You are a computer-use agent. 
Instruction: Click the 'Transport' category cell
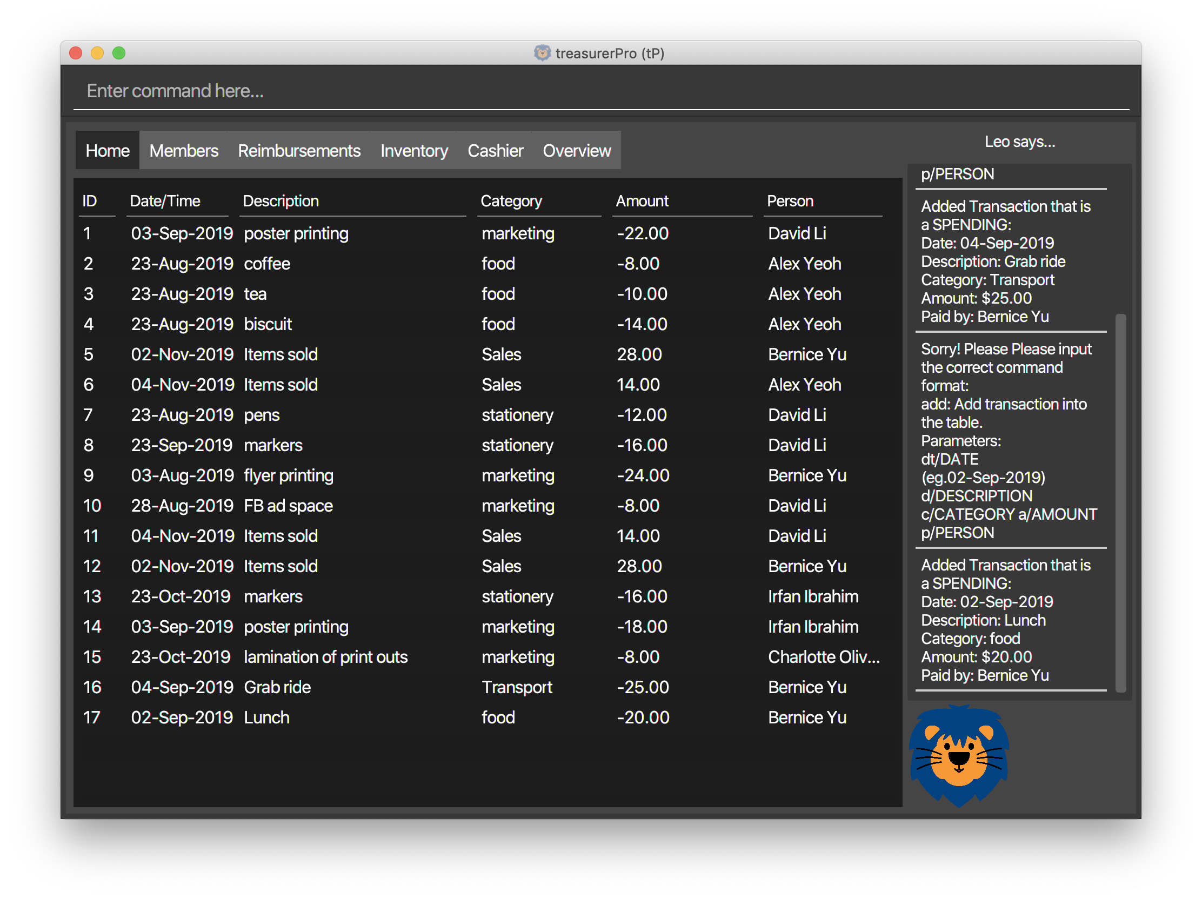coord(517,687)
